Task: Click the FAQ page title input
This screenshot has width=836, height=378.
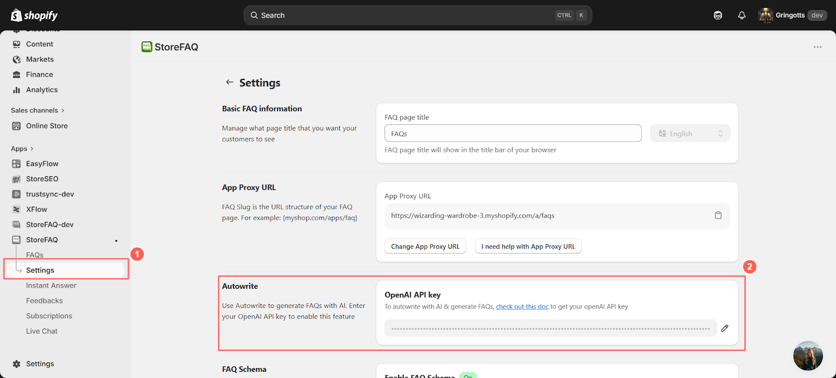Action: click(x=513, y=133)
